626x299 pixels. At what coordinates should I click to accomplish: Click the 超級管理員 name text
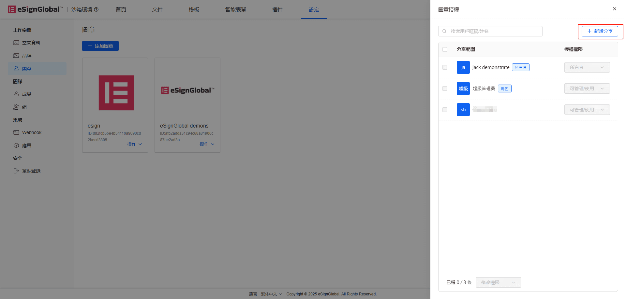484,88
